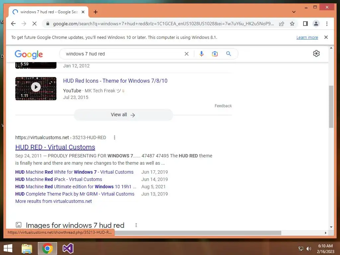This screenshot has width=340, height=255.
Task: Clear the Google search box text
Action: (x=187, y=54)
